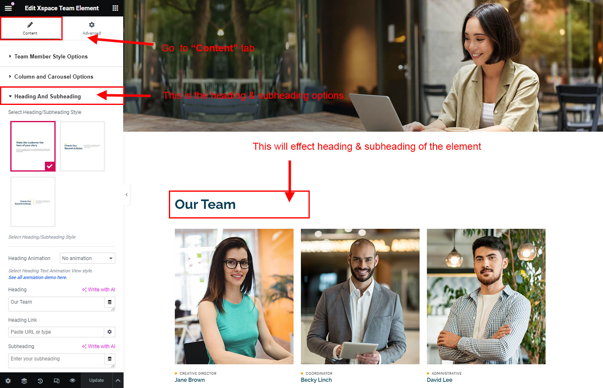Open the Navigator layers icon

[x=24, y=381]
